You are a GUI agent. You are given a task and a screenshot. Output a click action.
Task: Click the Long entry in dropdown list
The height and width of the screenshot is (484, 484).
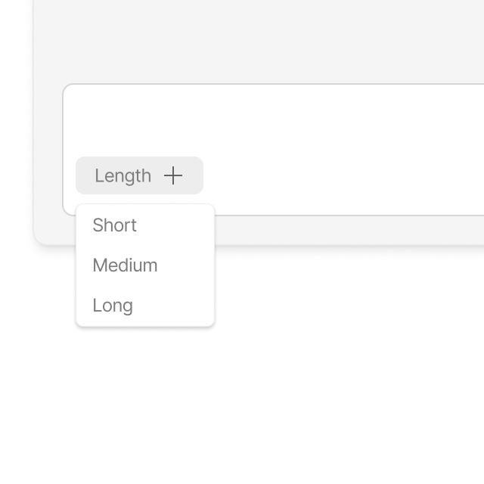[x=113, y=306]
